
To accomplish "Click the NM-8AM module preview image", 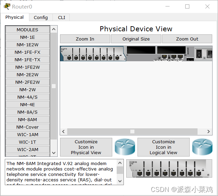I will [169, 168].
